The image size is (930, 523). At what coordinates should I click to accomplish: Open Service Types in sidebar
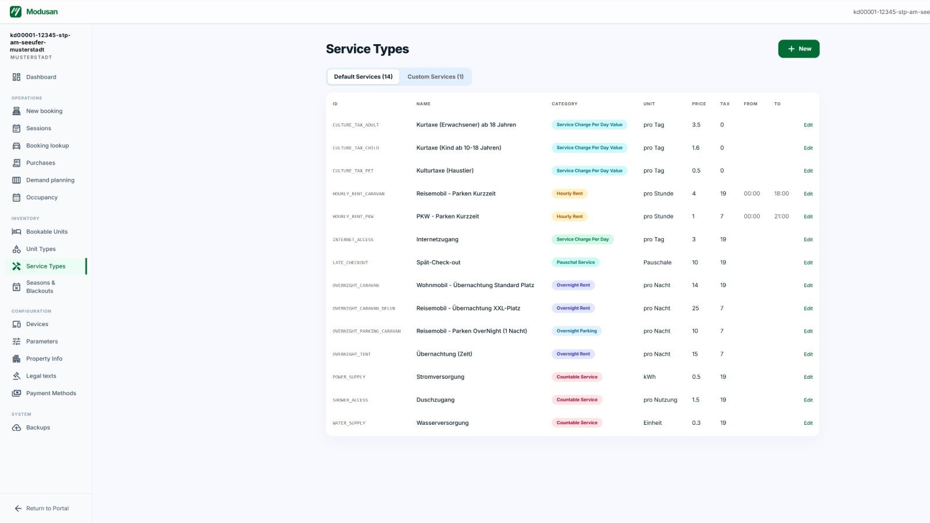46,266
